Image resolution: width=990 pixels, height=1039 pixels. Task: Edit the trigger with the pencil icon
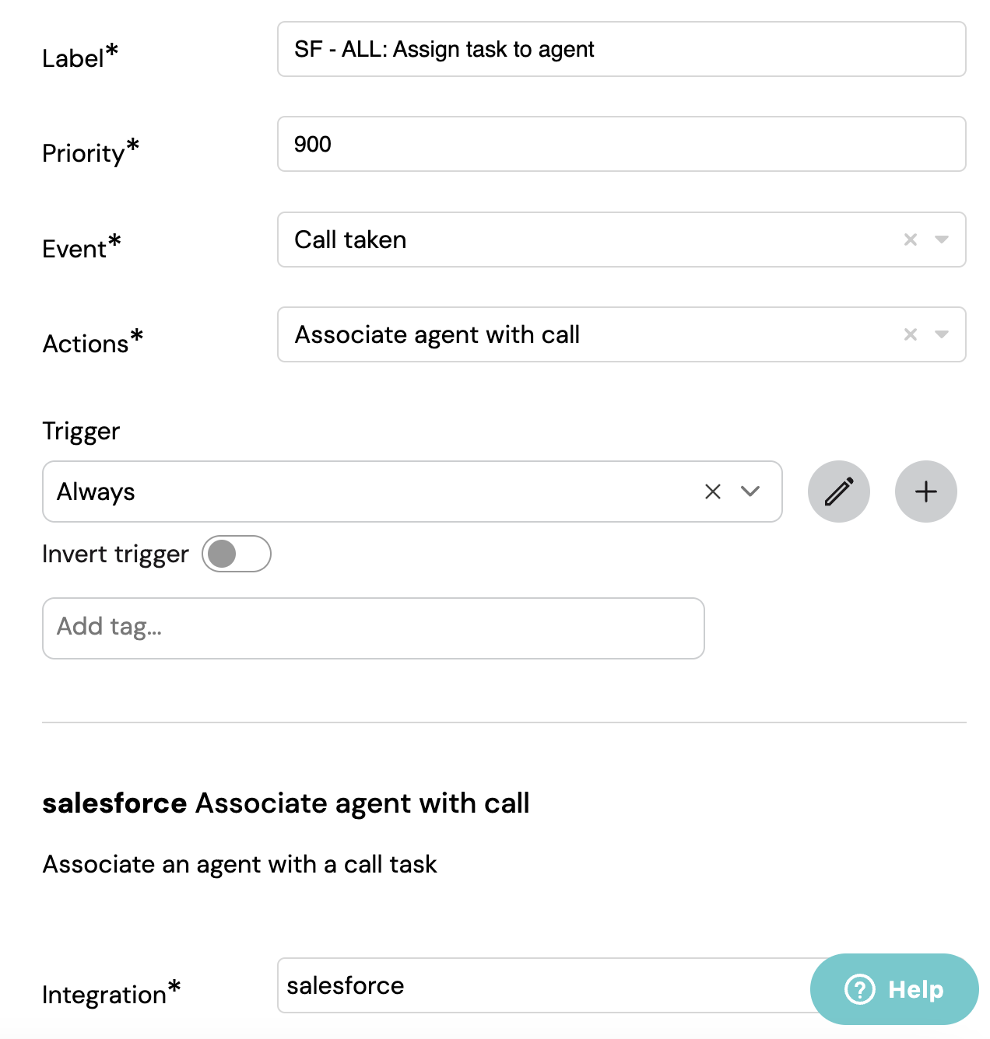pos(839,492)
